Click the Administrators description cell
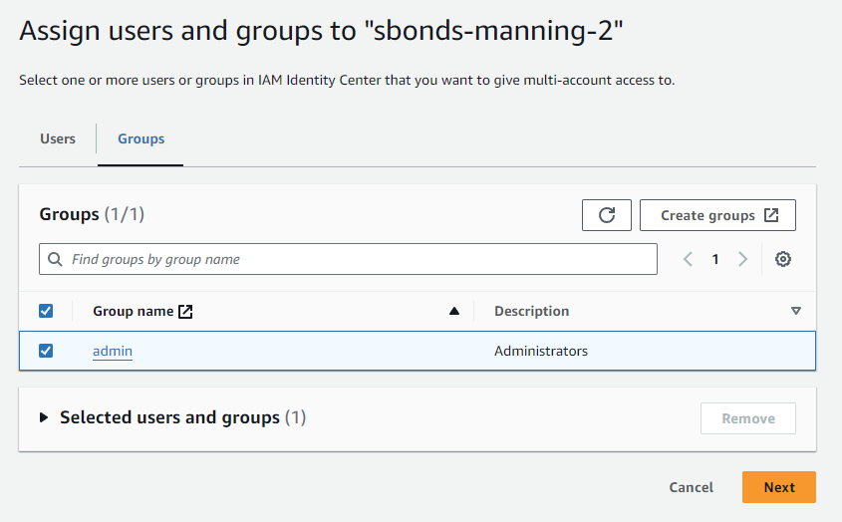 [x=541, y=352]
